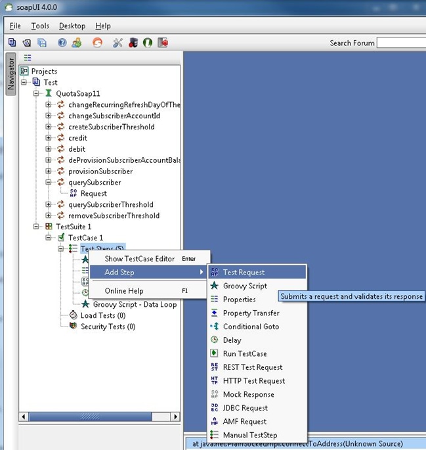
Task: Expand the querySubscriberThreshold operation
Action: click(x=49, y=204)
